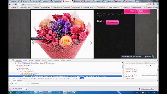Open the DevTools three-dot options menu
The width and height of the screenshot is (167, 94).
(x=154, y=60)
